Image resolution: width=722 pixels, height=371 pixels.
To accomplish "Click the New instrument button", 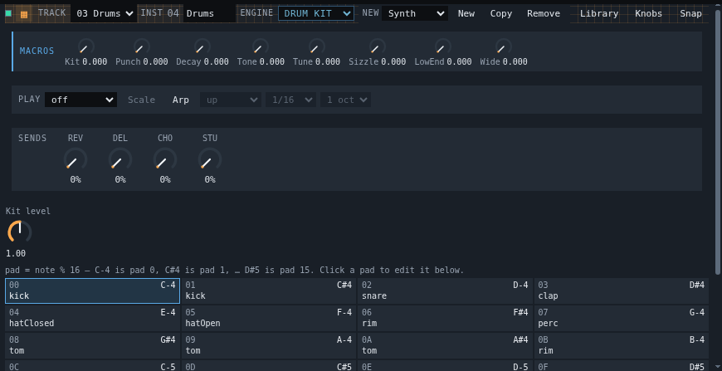I will pos(466,13).
